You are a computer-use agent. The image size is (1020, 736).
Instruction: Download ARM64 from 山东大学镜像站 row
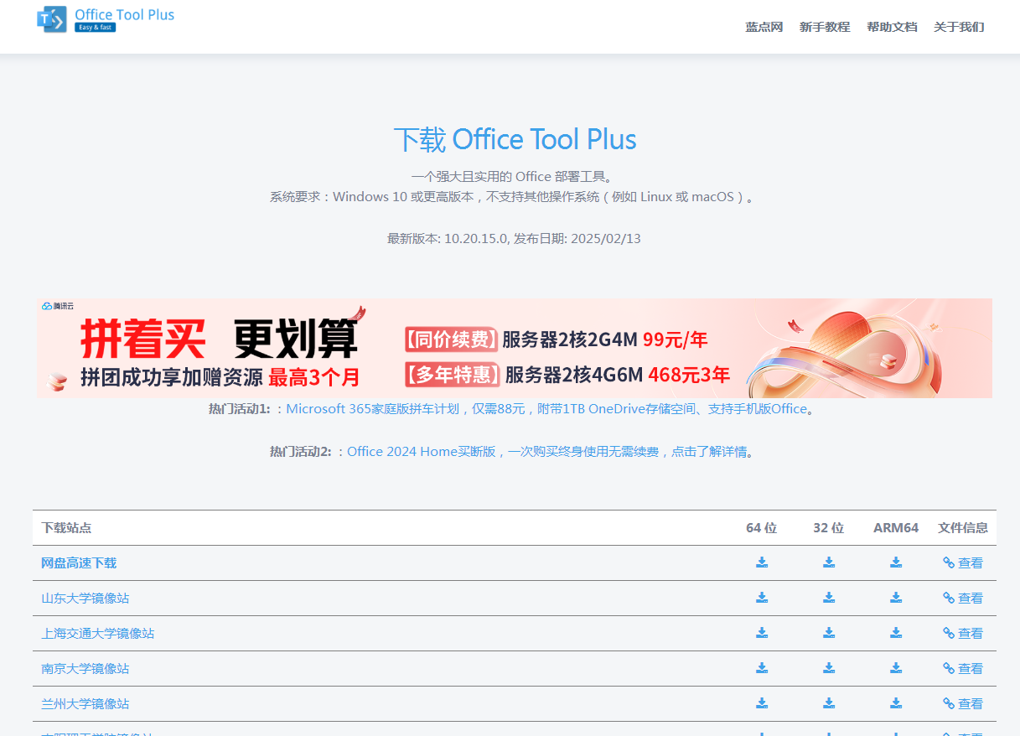click(896, 598)
